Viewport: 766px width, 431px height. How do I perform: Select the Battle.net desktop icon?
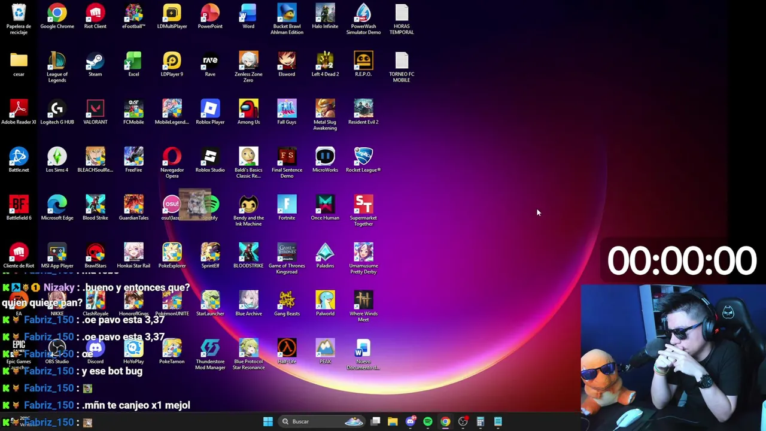(x=19, y=160)
